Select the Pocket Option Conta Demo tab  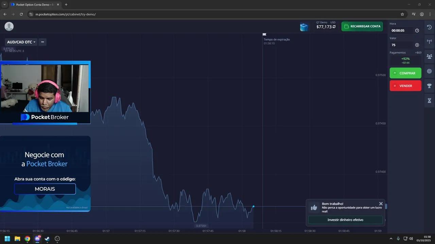click(34, 5)
